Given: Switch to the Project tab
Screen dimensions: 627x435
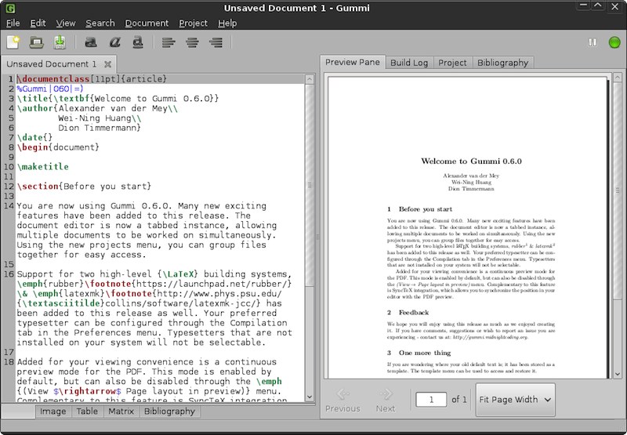Looking at the screenshot, I should point(452,63).
